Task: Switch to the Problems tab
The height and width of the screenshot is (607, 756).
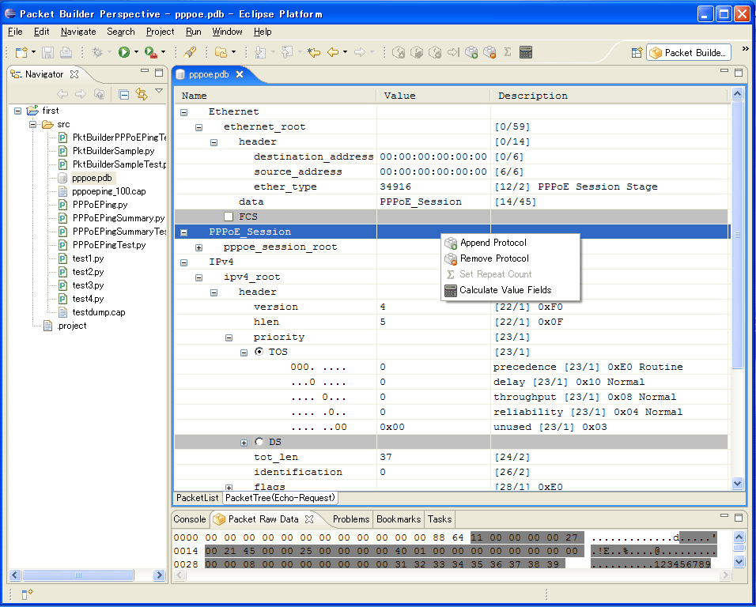Action: 351,518
